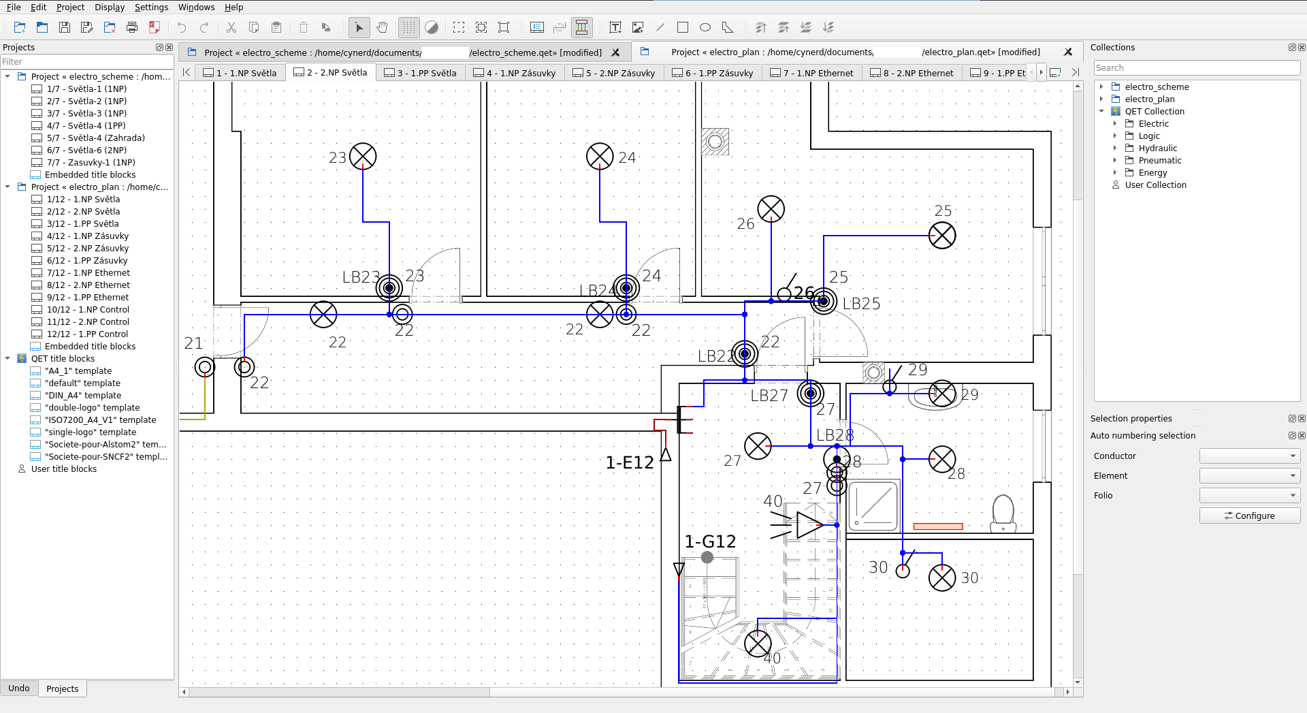Click the Print toolbar icon
Screen dimensions: 1307x713
click(132, 27)
